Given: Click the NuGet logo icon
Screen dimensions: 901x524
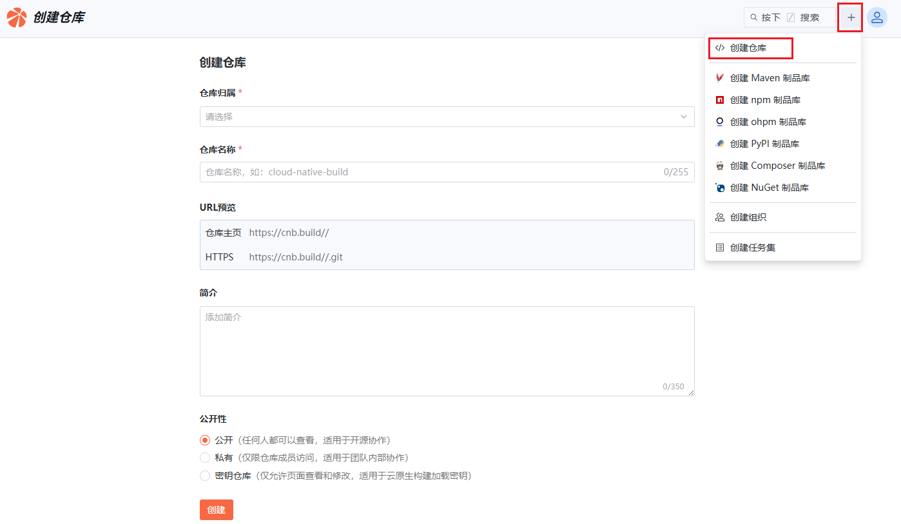Looking at the screenshot, I should (720, 188).
